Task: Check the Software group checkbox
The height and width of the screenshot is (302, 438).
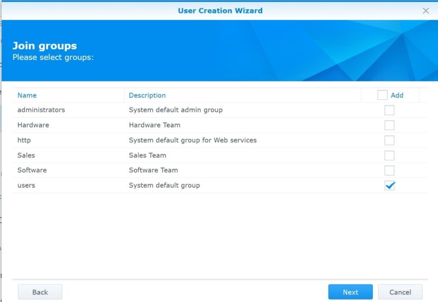Action: (x=389, y=170)
